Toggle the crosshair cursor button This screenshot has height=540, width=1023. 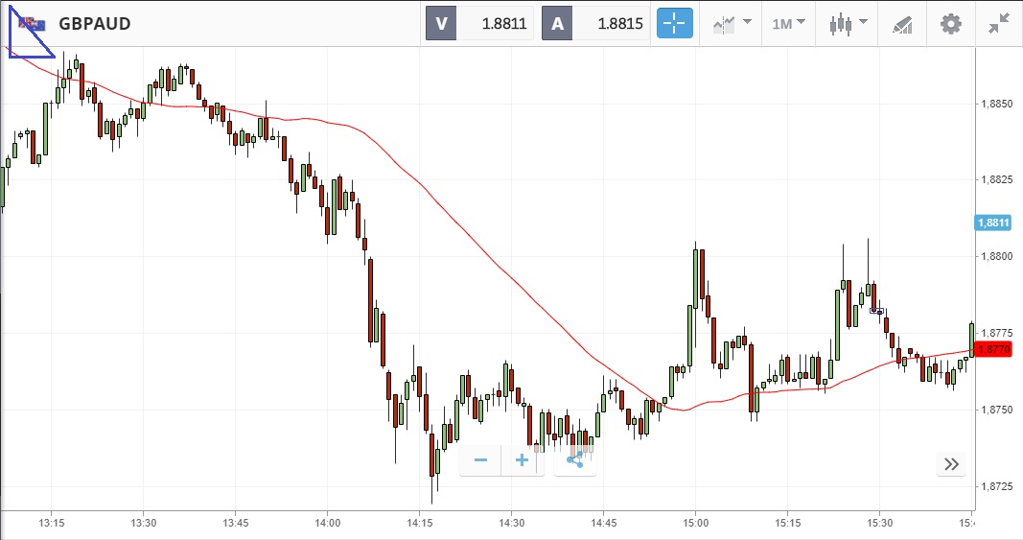674,24
